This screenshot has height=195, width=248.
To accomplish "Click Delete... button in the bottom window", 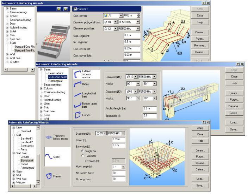I will click(200, 169).
